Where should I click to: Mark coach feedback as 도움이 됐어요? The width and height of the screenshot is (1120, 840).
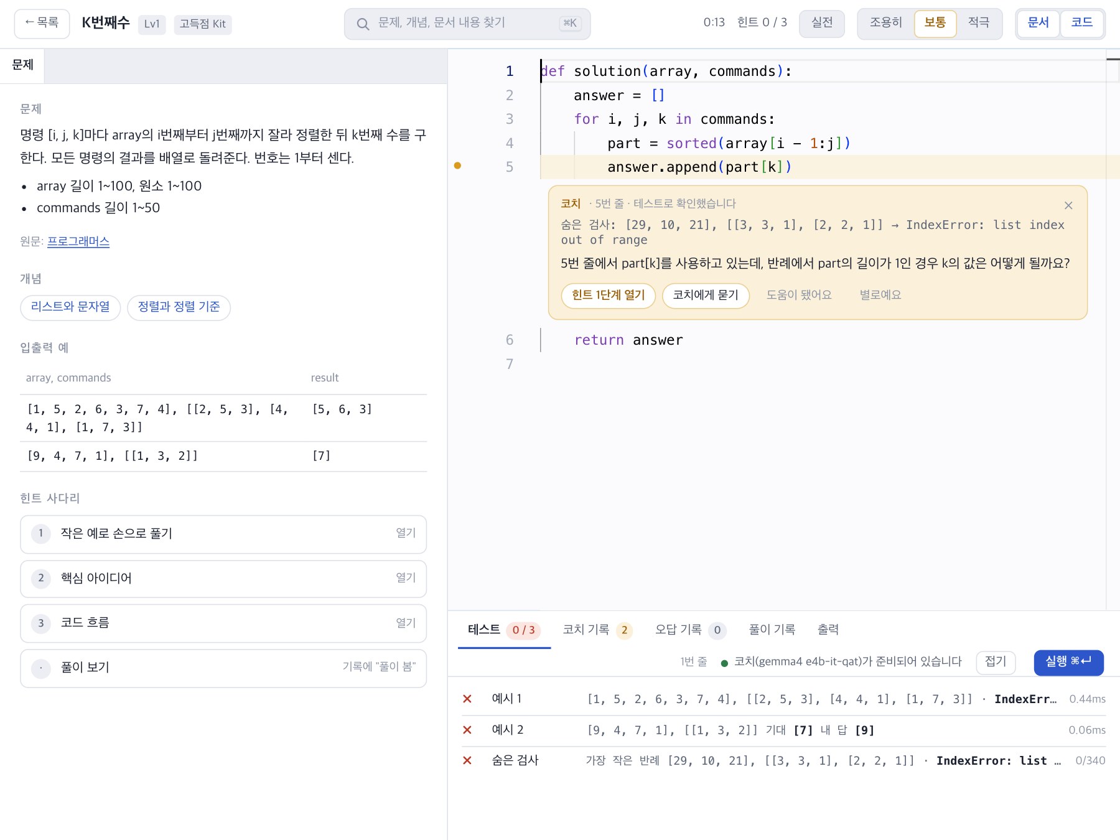pos(798,295)
